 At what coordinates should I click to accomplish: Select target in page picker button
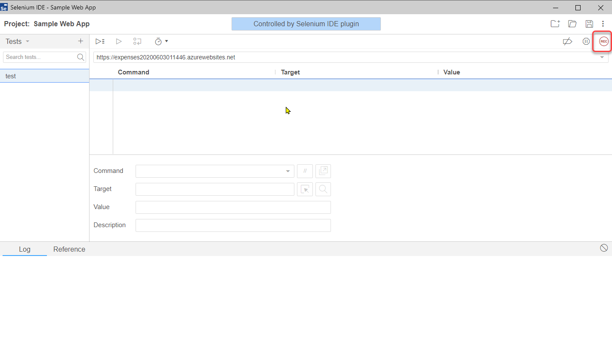click(x=305, y=189)
